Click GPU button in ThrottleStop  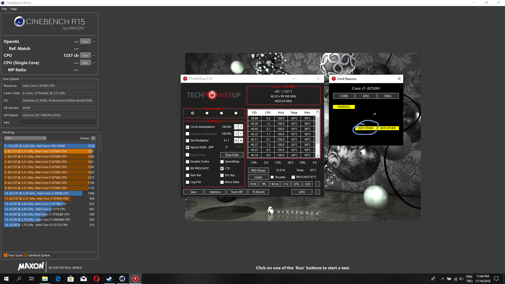[x=302, y=192]
